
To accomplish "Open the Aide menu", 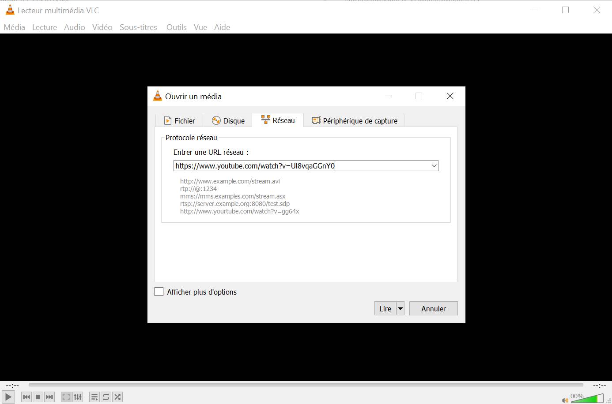I will (x=222, y=27).
